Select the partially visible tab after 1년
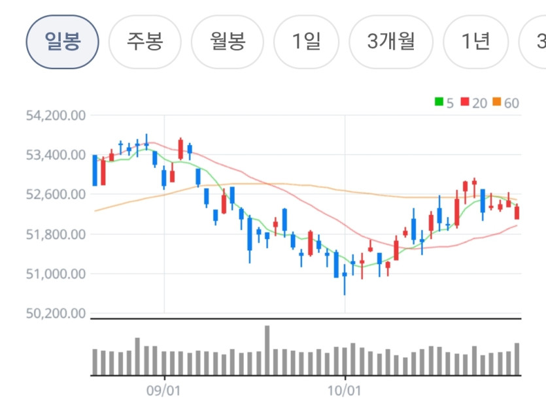 point(532,42)
